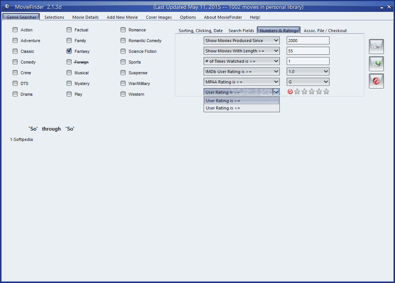Tick the Family genre checkbox
The height and width of the screenshot is (283, 395).
coord(69,40)
